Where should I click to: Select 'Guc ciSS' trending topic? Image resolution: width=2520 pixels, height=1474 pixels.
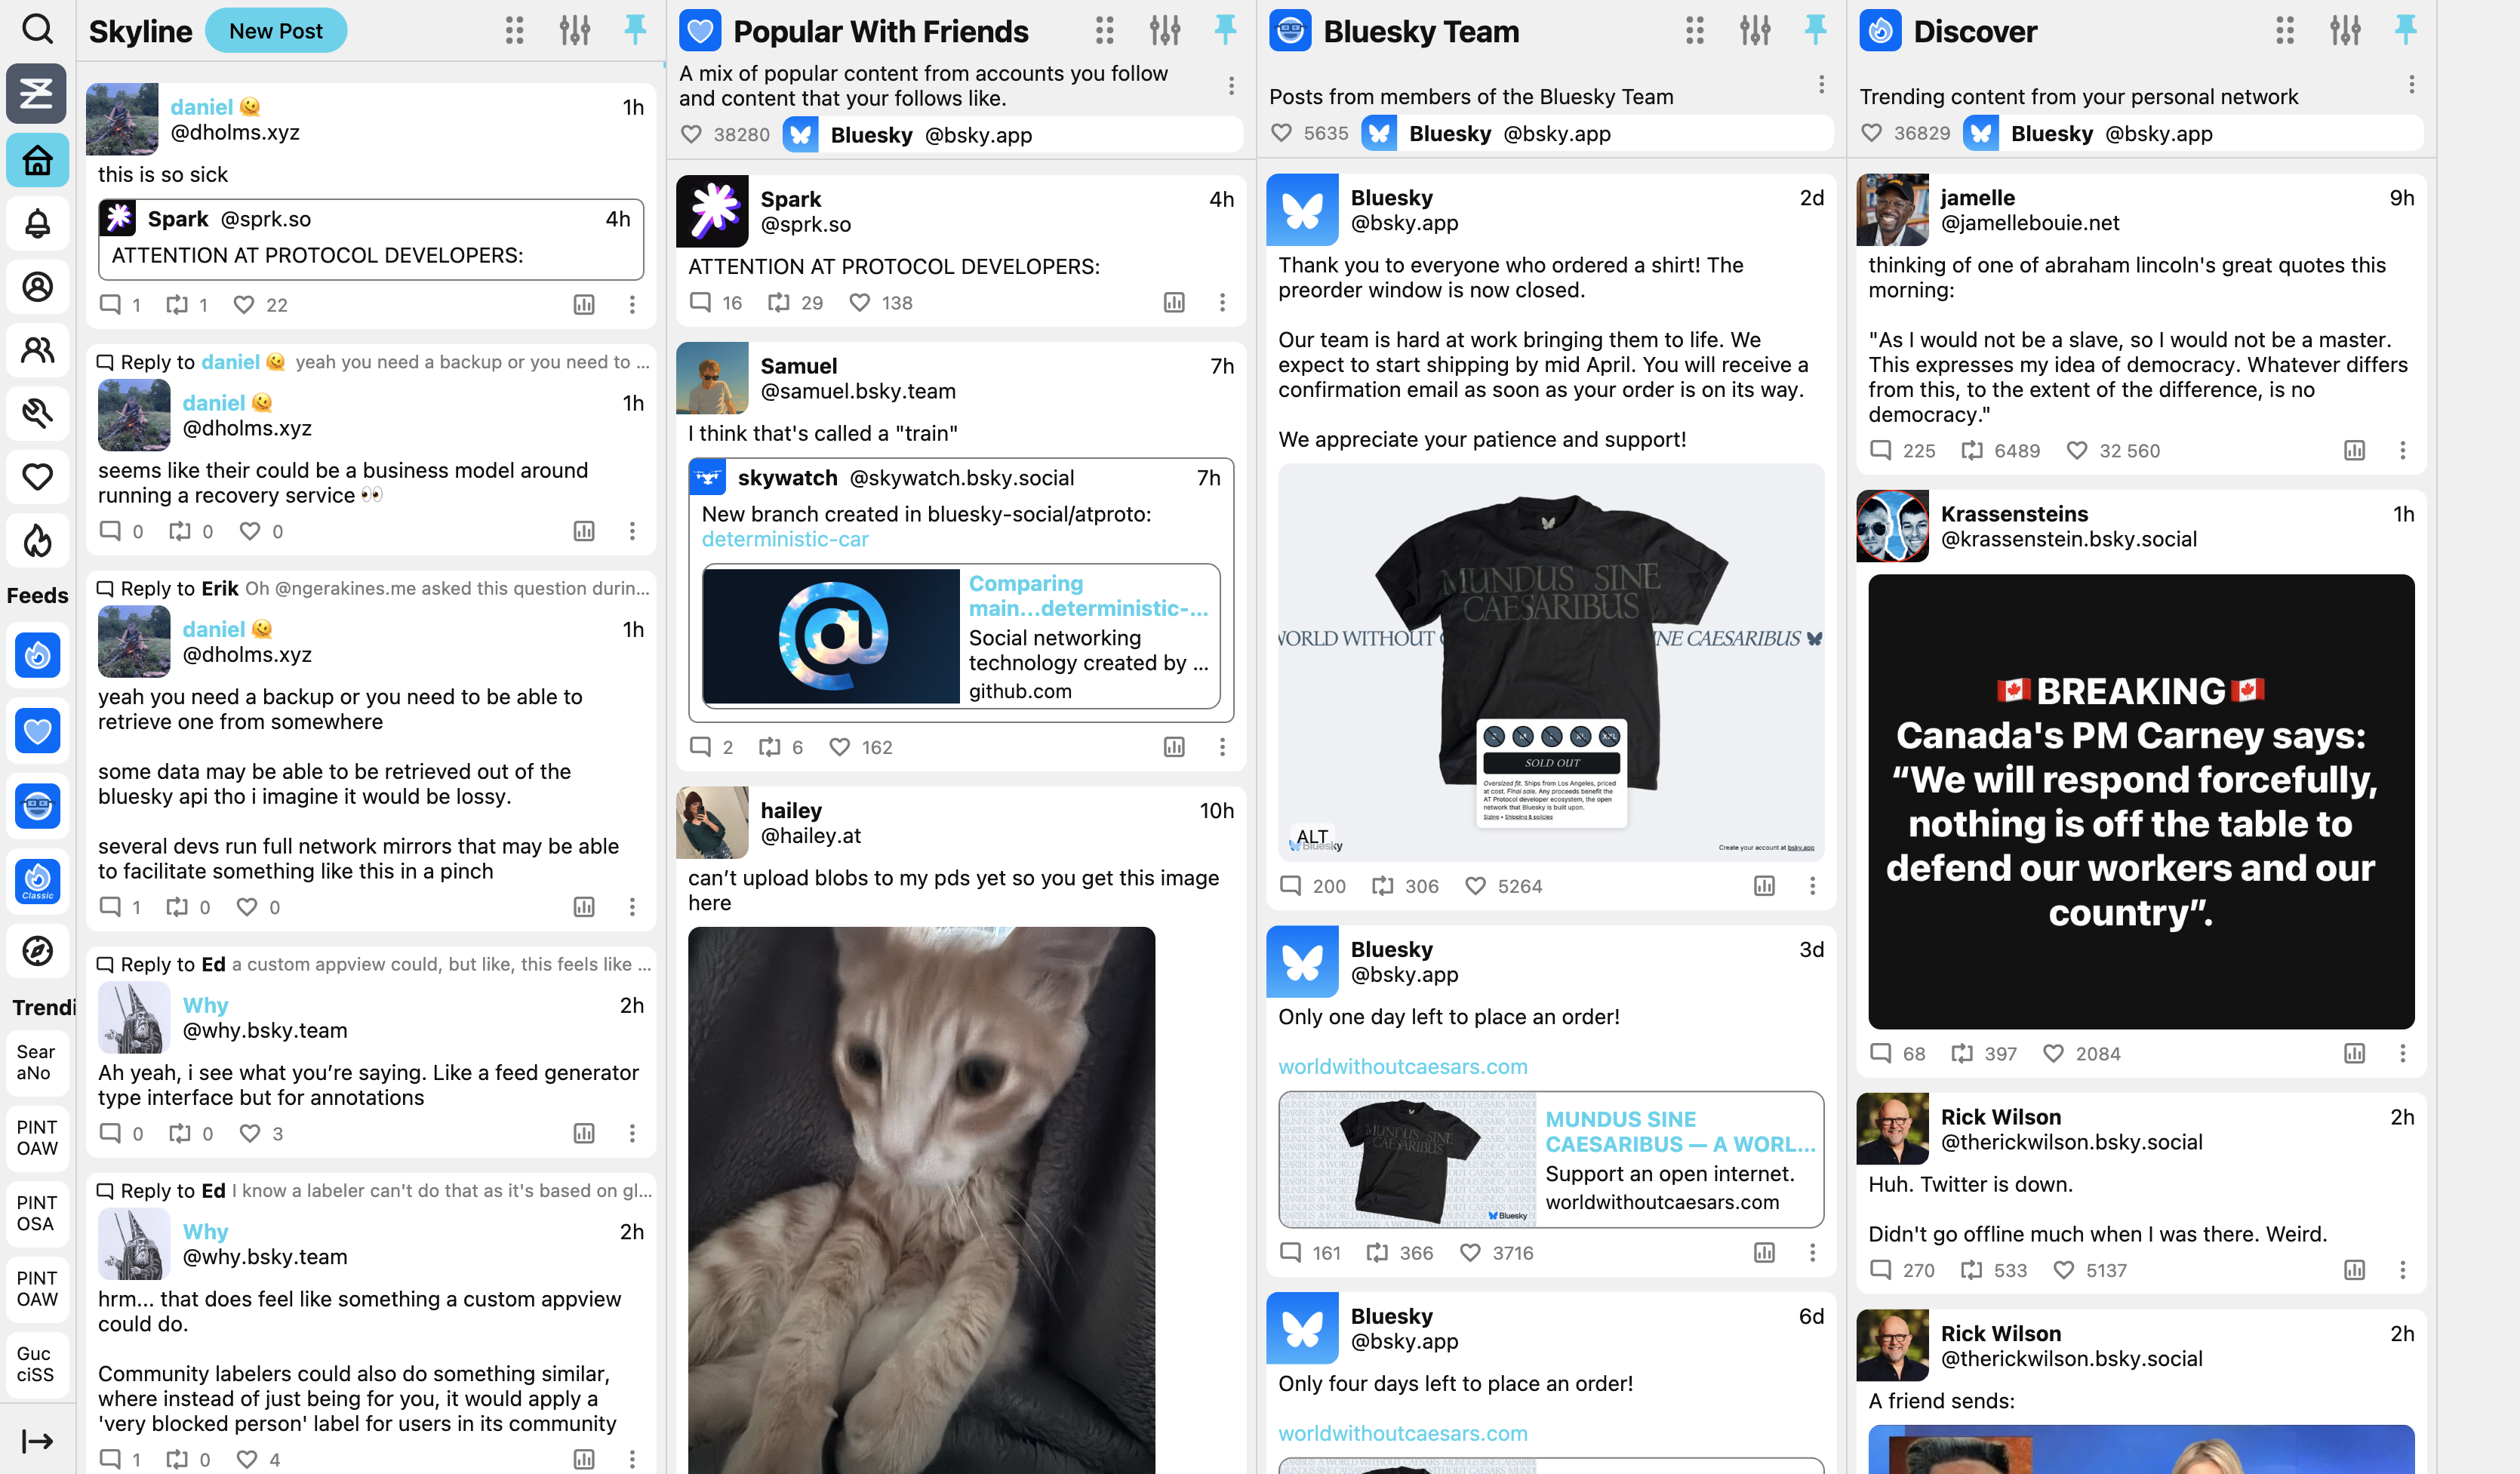pyautogui.click(x=37, y=1364)
